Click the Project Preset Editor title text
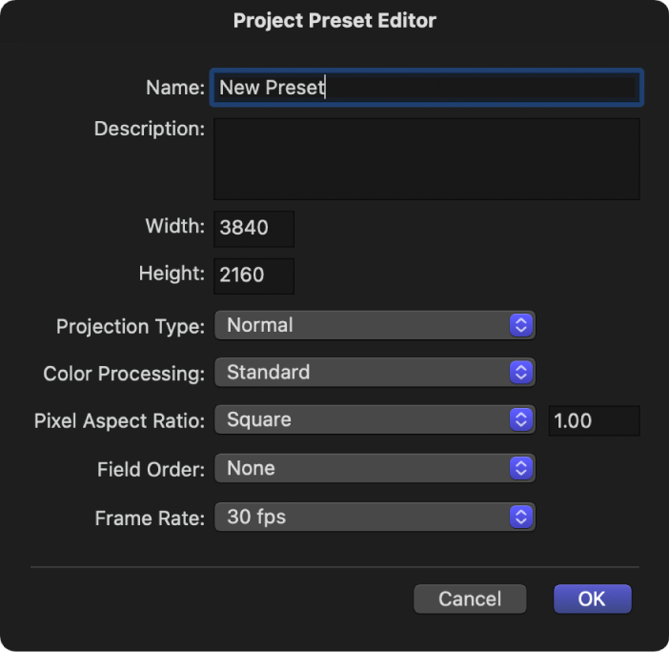The height and width of the screenshot is (652, 669). point(334,20)
